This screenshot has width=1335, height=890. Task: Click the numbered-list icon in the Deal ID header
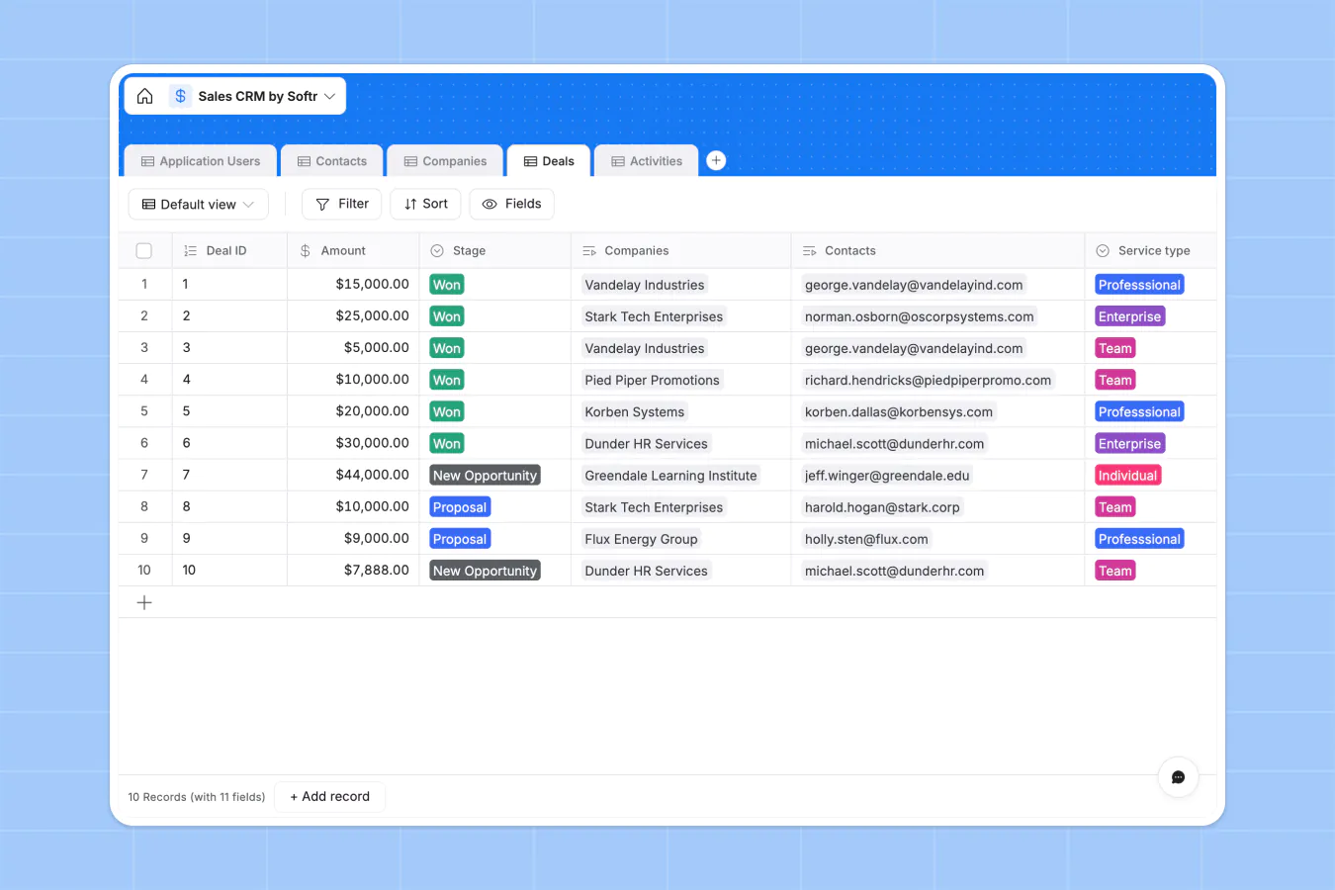(x=189, y=250)
